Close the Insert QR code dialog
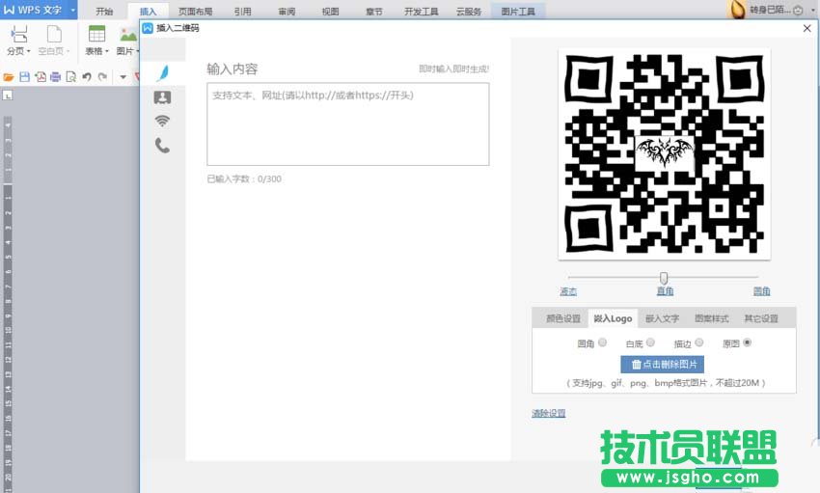 pos(806,28)
